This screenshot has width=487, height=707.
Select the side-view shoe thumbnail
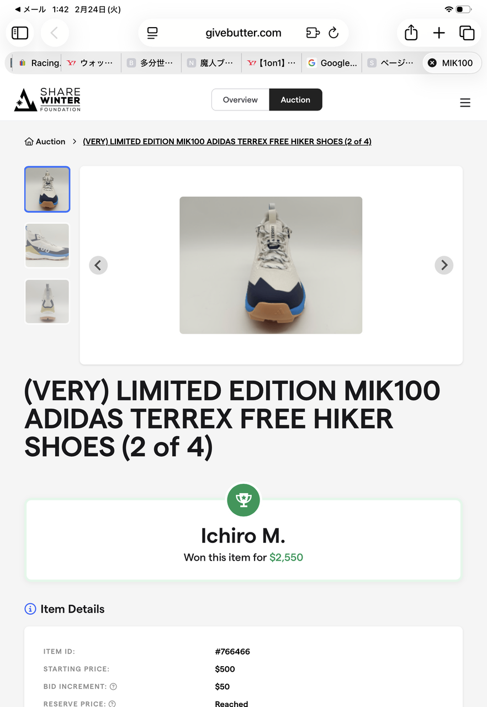pos(47,245)
